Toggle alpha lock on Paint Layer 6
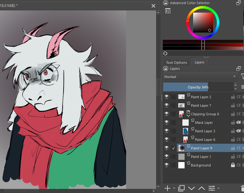 (239, 139)
